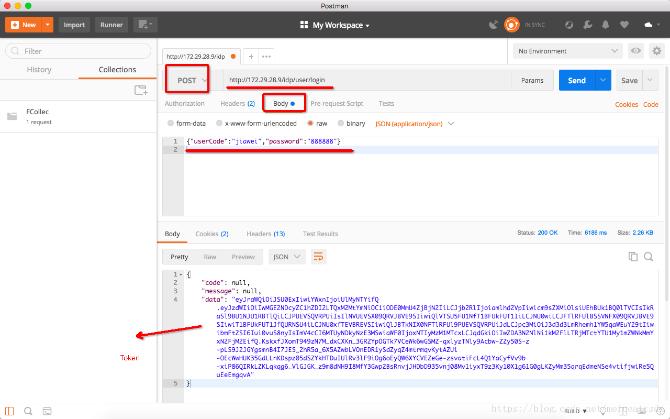Open the response JSON format dropdown
The image size is (670, 419).
pos(287,257)
